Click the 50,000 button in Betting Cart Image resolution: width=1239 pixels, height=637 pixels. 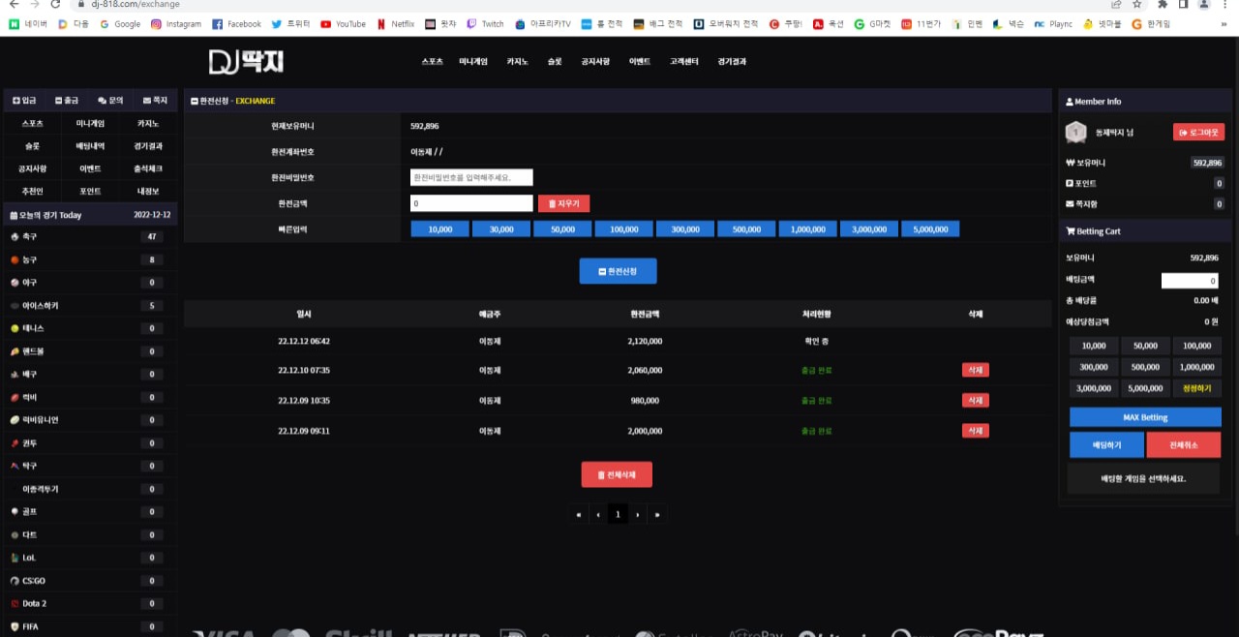pyautogui.click(x=1145, y=345)
